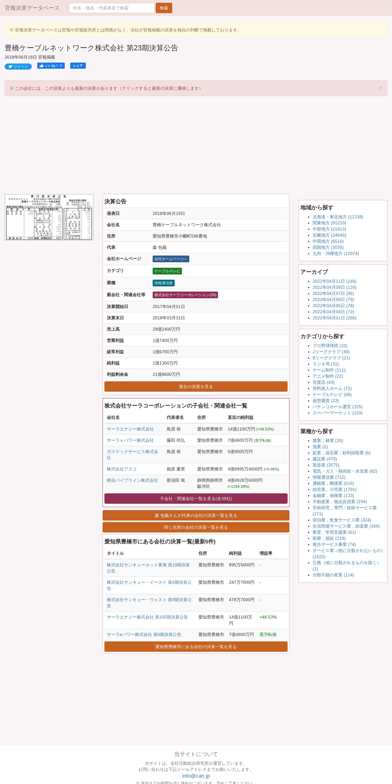This screenshot has width=392, height=784.
Task: Select 農業，林業 (20) industry
Action: tap(328, 441)
